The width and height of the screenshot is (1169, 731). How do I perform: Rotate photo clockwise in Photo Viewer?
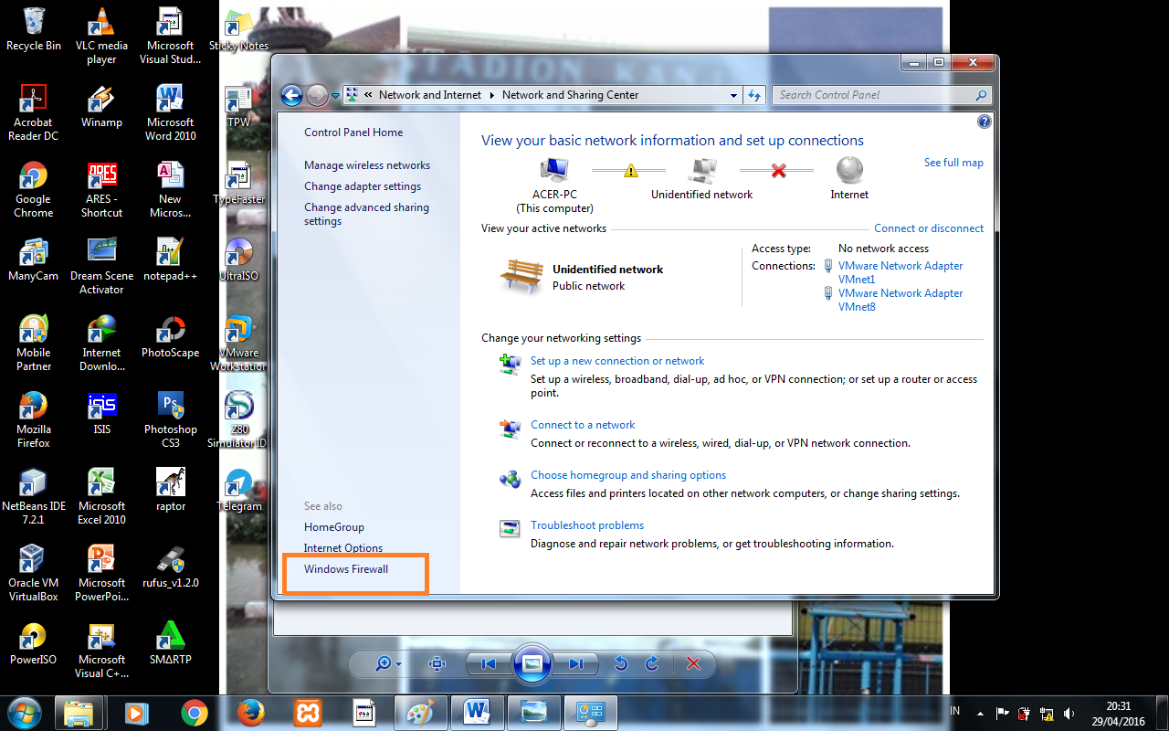click(652, 664)
